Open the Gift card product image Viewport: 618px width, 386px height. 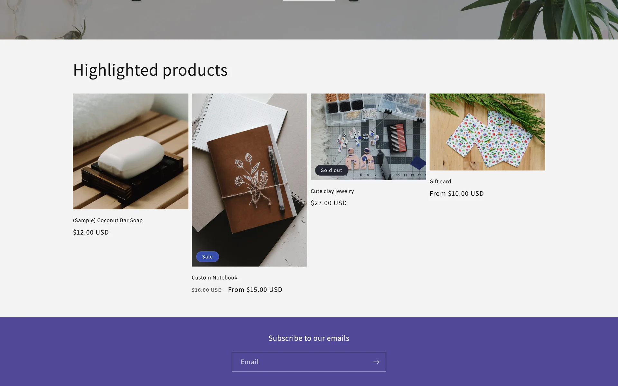point(487,132)
